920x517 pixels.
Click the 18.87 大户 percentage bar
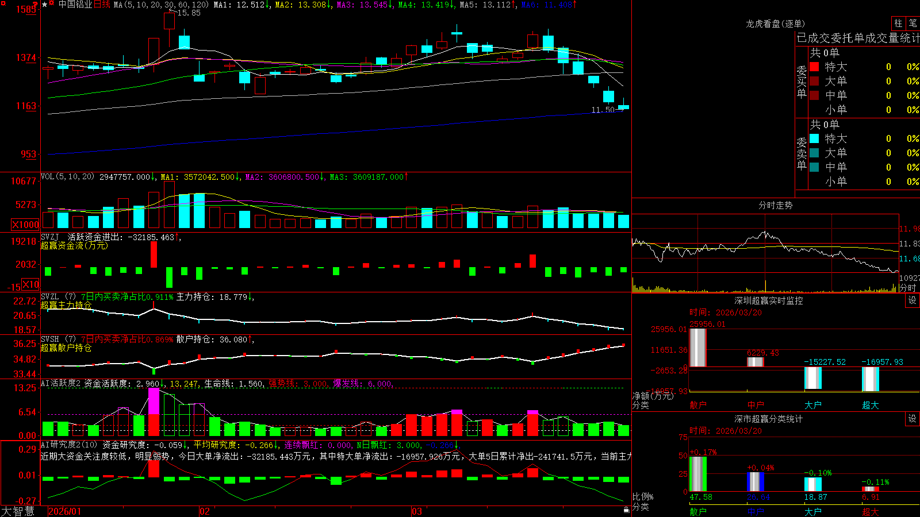click(x=813, y=484)
